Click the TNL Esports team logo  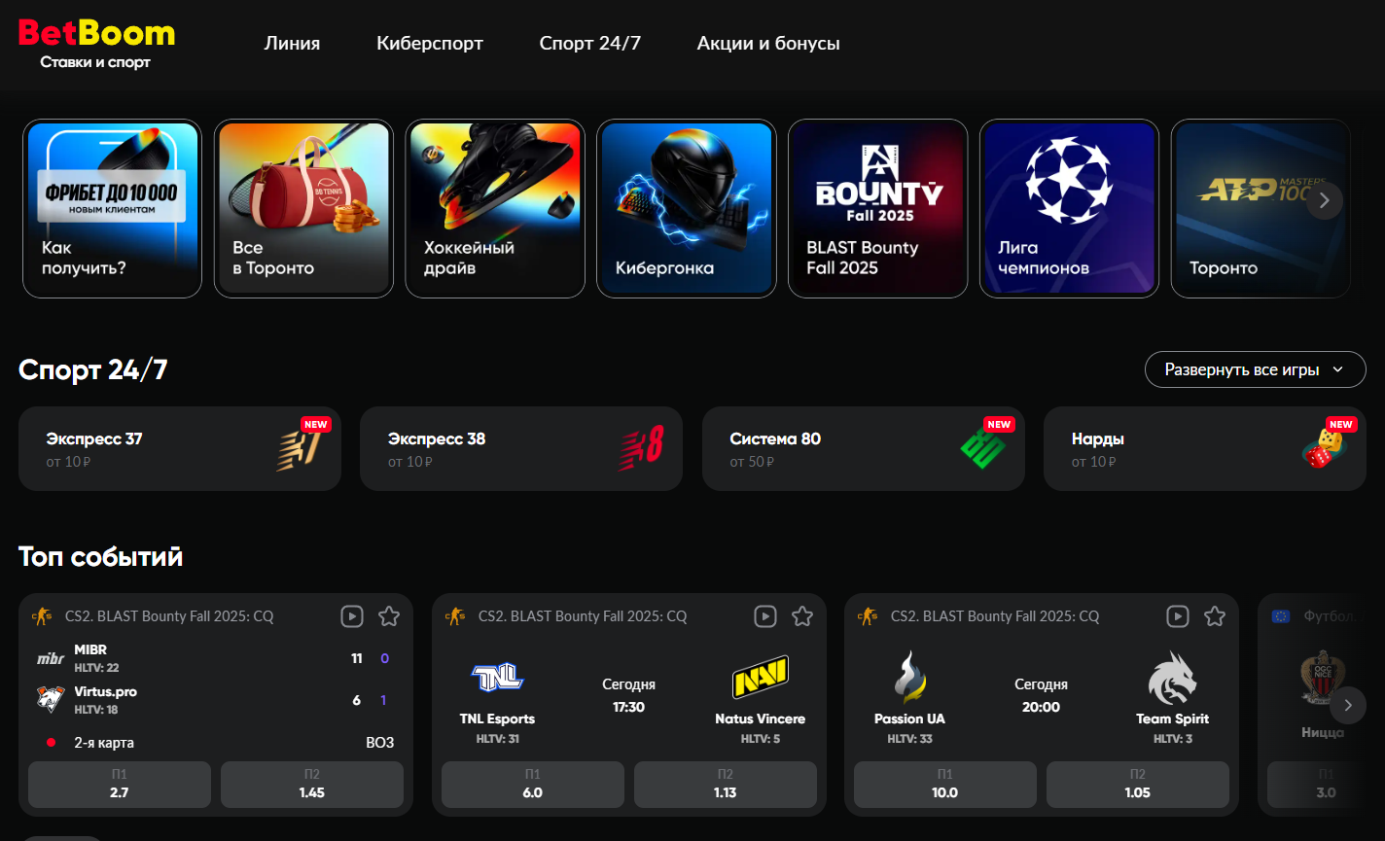click(498, 677)
